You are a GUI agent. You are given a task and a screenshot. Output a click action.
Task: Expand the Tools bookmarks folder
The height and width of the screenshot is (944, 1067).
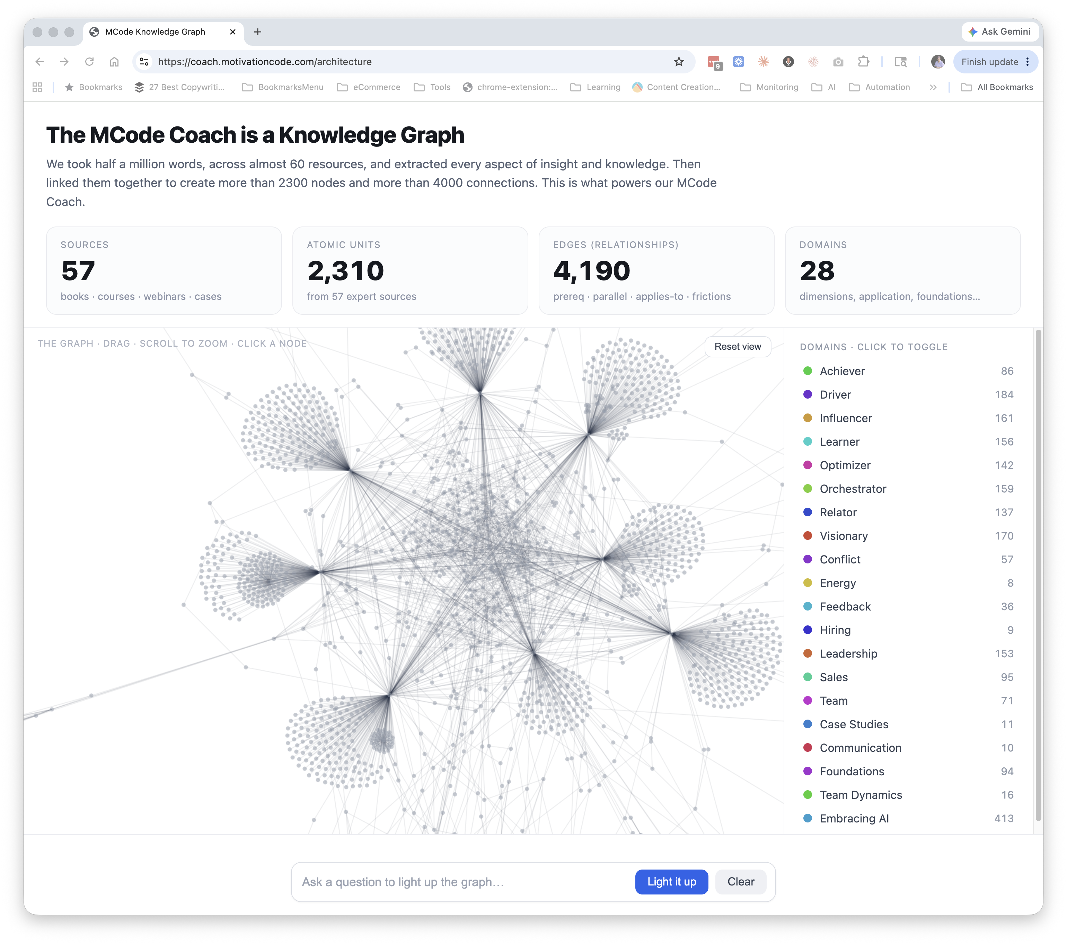point(432,87)
